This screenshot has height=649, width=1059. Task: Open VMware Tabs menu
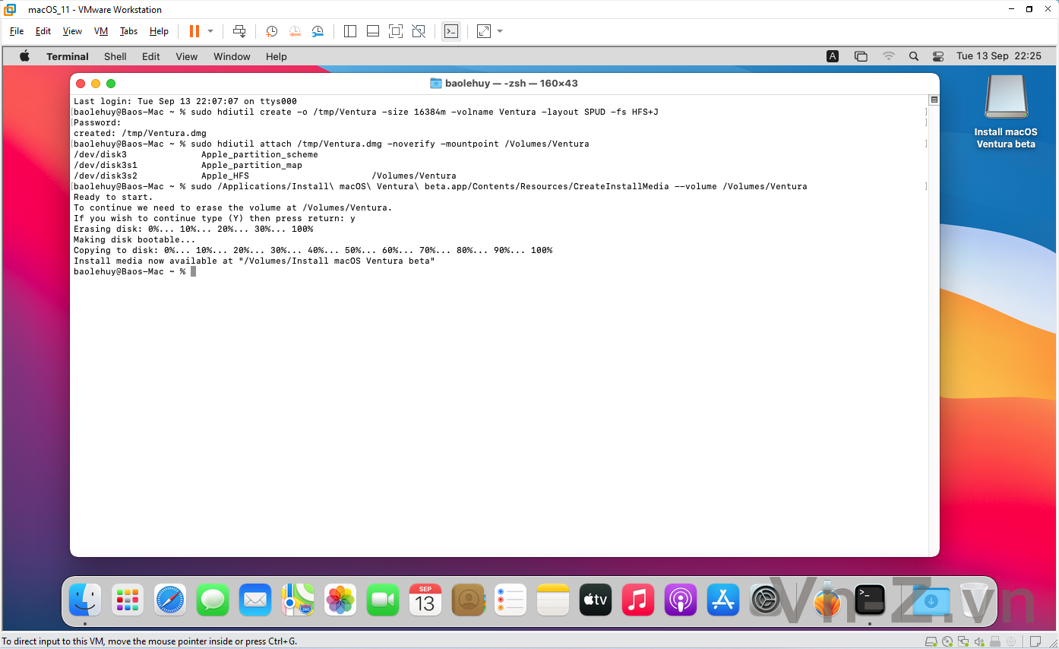pyautogui.click(x=129, y=31)
